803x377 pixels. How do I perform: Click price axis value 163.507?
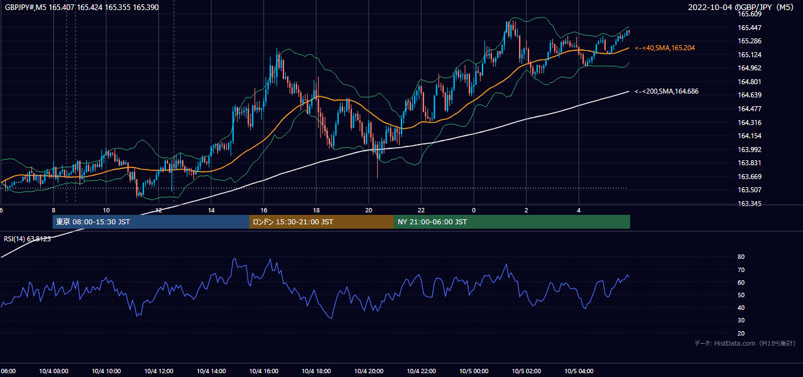pyautogui.click(x=750, y=190)
